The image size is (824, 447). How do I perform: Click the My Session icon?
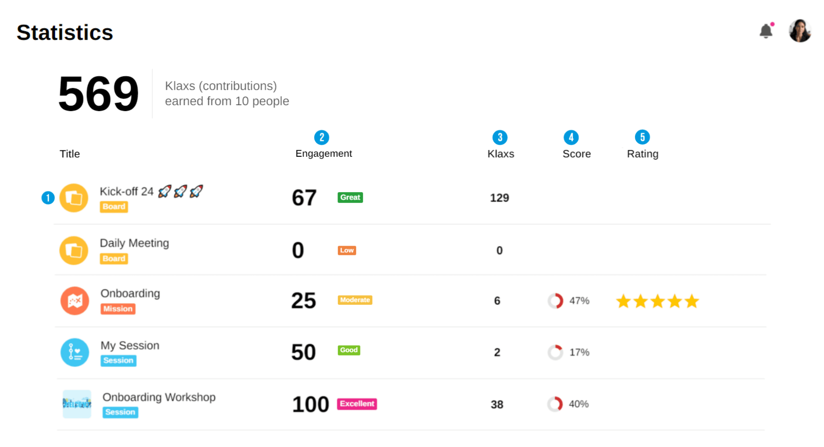[x=75, y=352]
